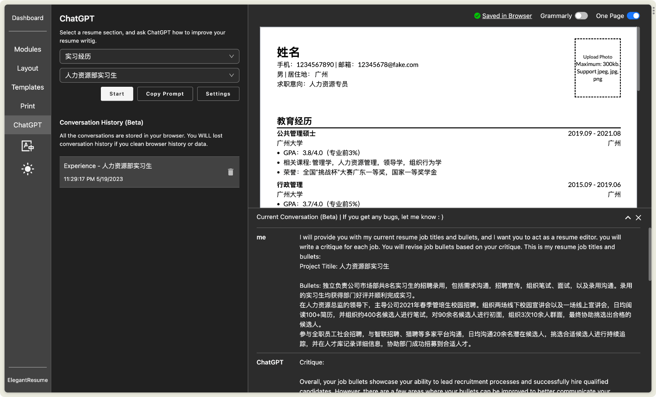Delete the Experience conversation with trash icon
656x397 pixels.
(x=230, y=172)
